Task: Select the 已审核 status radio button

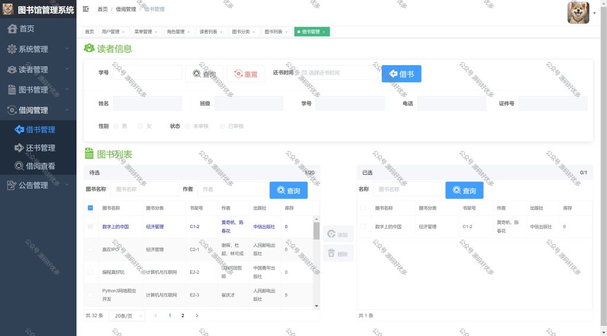Action: [222, 126]
